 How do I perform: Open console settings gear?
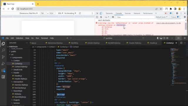tap(185, 17)
